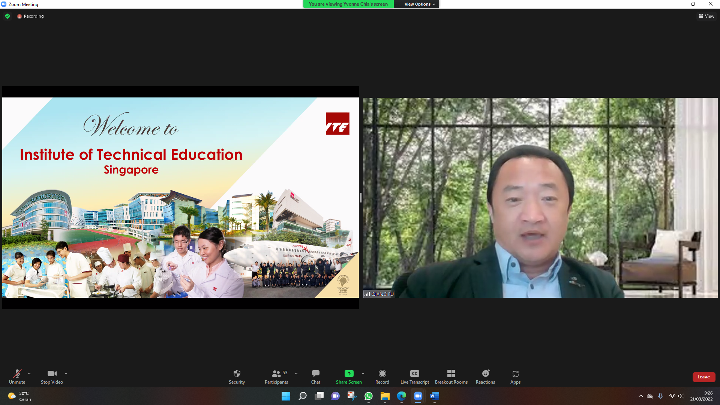Unmute the microphone
The width and height of the screenshot is (720, 405).
click(x=17, y=373)
